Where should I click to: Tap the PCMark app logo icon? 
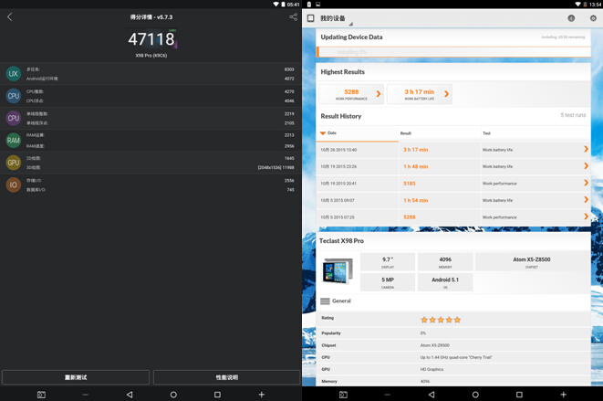coord(311,18)
